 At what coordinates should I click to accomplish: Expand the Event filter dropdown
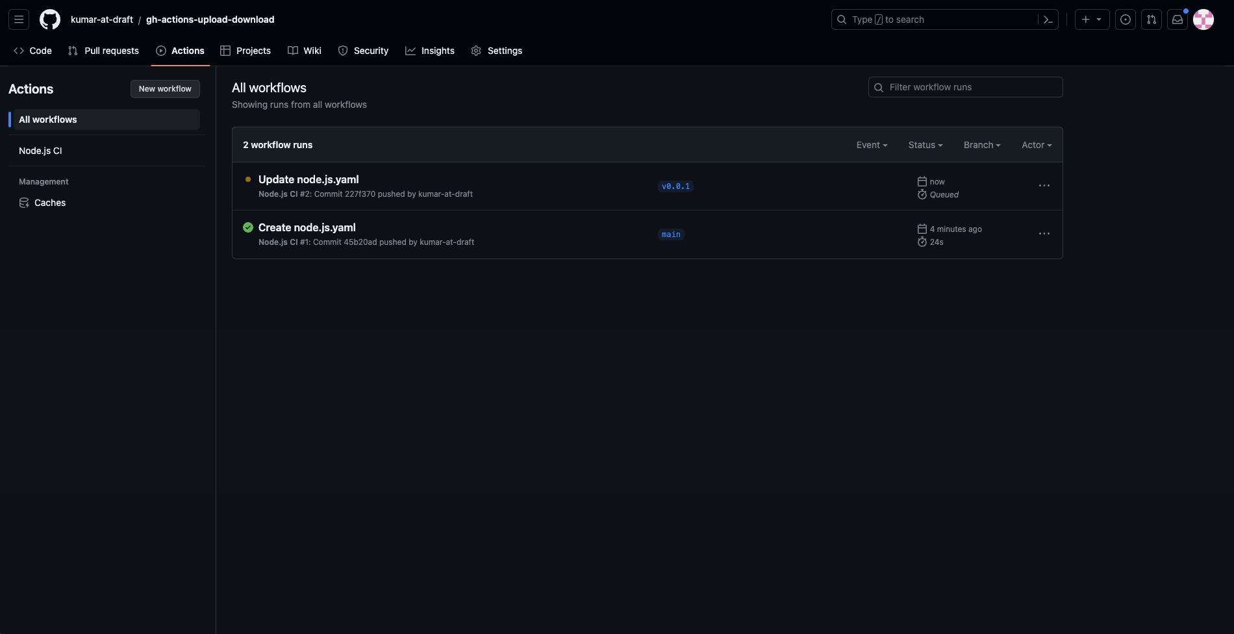(x=872, y=145)
